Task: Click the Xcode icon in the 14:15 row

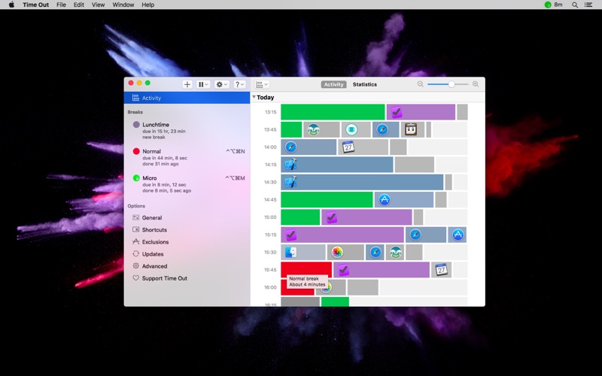Action: pos(290,165)
